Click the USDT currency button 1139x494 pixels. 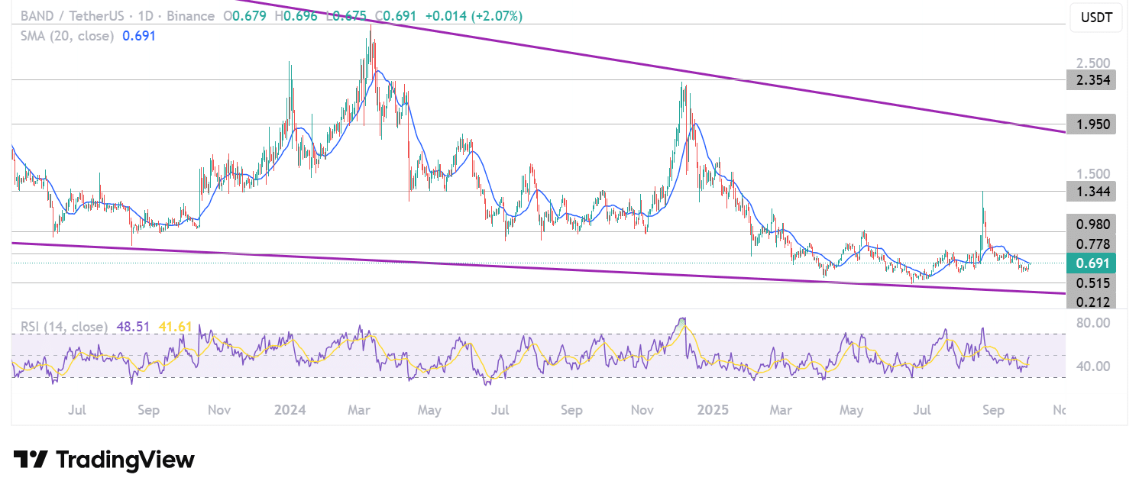[1096, 17]
